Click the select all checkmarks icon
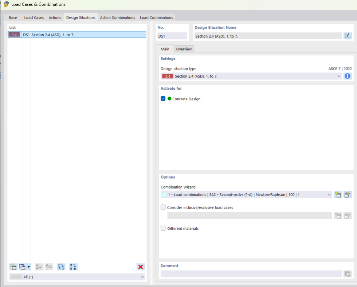357x287 pixels. pyautogui.click(x=39, y=267)
